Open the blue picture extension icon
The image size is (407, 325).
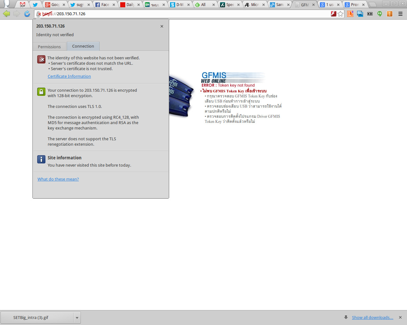(360, 14)
